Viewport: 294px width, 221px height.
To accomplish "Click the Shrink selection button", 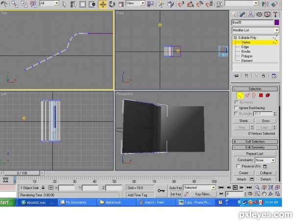I will click(x=244, y=121).
